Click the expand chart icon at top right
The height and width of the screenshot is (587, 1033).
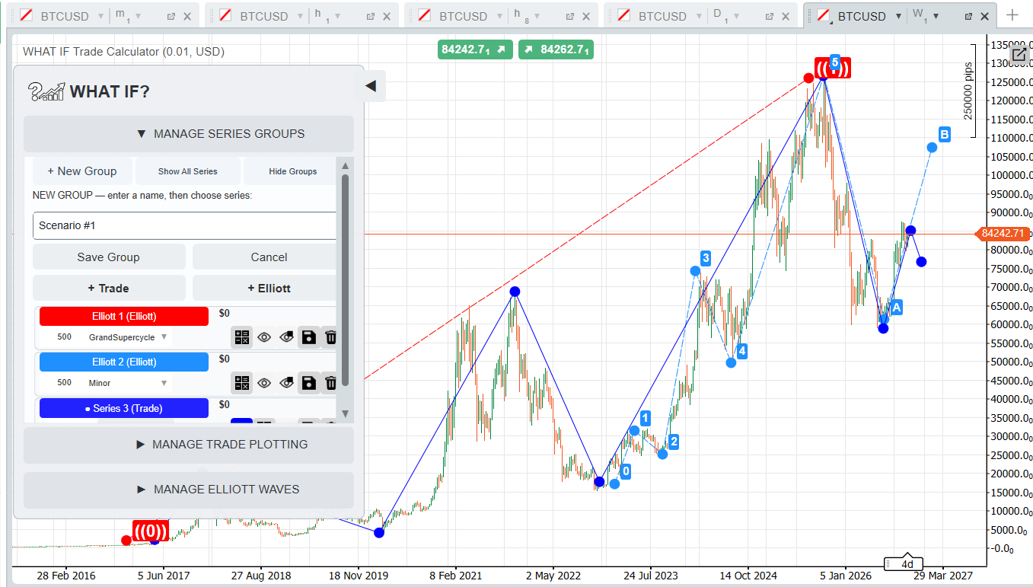tap(1019, 54)
